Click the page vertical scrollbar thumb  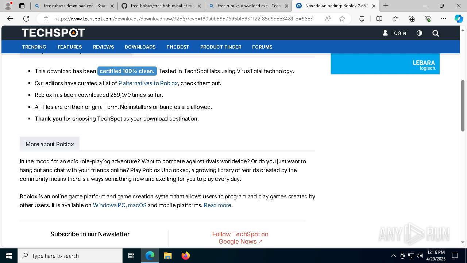[x=463, y=106]
